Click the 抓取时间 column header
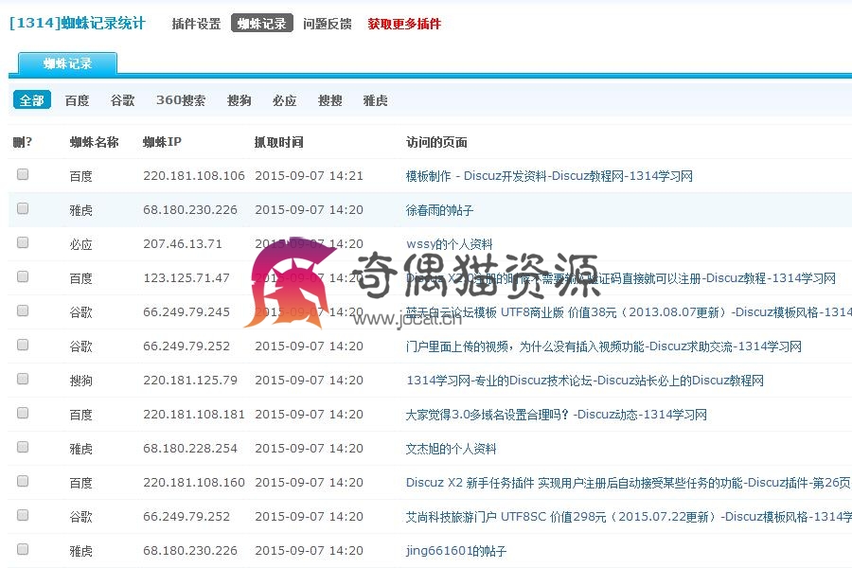 pos(278,142)
